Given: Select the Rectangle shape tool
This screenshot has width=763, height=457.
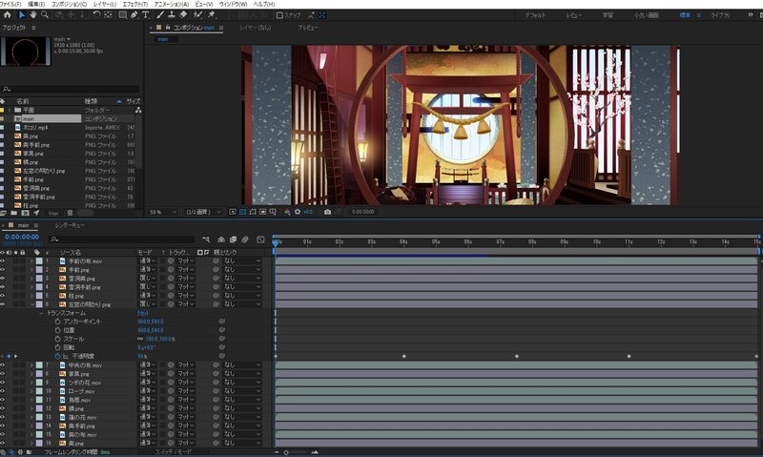Looking at the screenshot, I should [123, 14].
